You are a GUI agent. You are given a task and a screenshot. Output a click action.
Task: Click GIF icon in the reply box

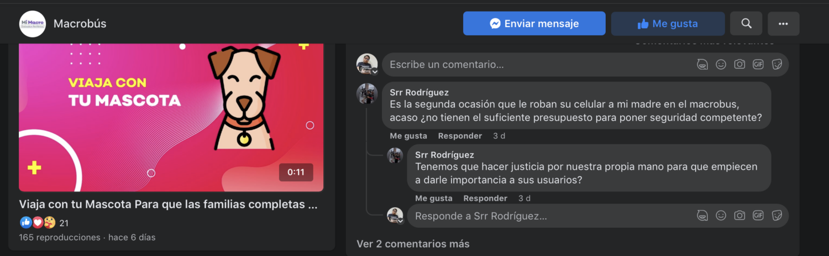click(758, 215)
